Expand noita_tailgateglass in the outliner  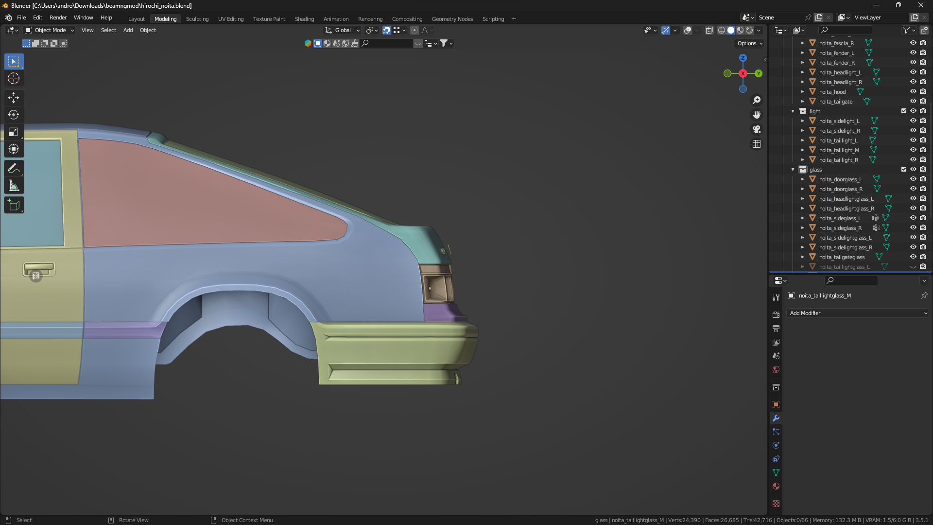click(x=803, y=257)
